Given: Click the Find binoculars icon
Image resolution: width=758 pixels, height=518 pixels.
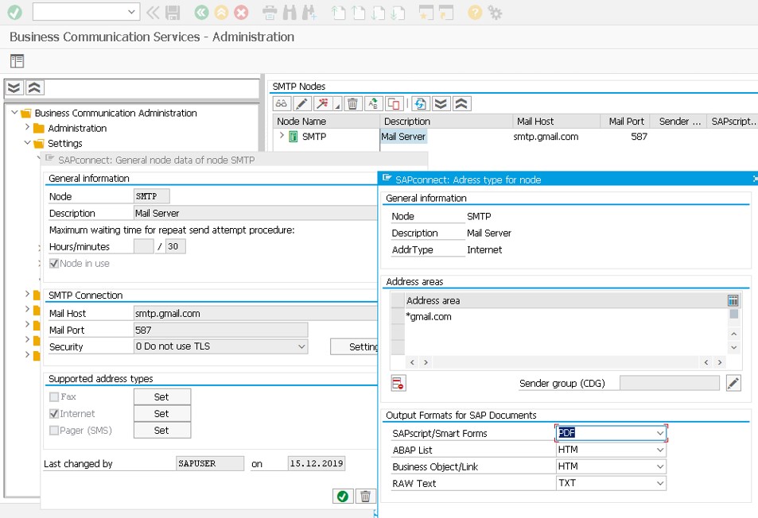Looking at the screenshot, I should coord(290,13).
